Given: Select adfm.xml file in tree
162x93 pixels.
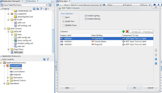Looking at the screenshot, I should (21, 23).
